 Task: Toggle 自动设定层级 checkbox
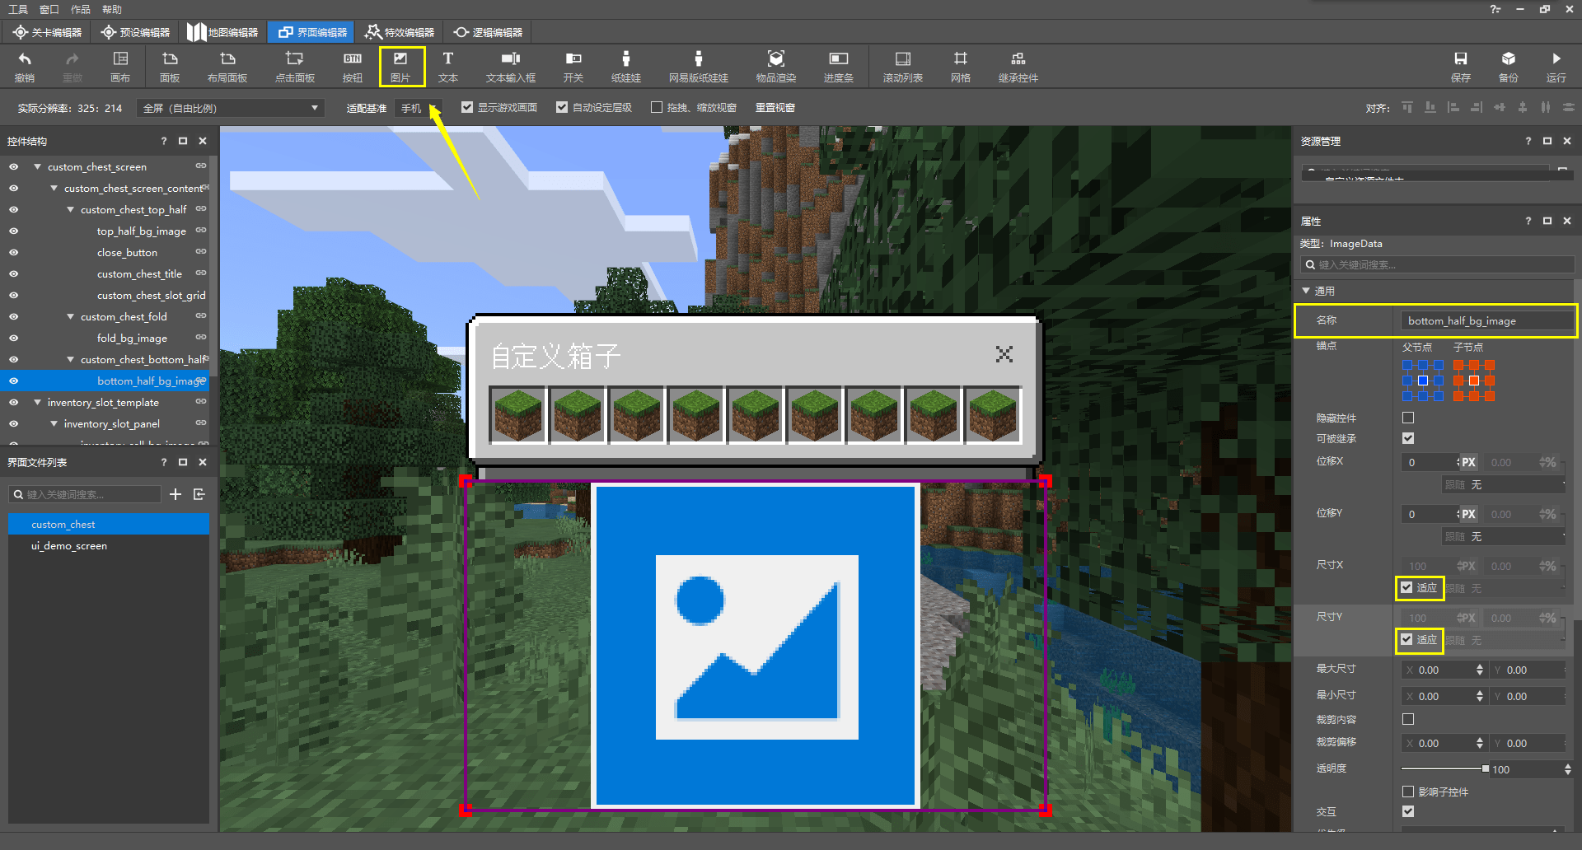562,108
